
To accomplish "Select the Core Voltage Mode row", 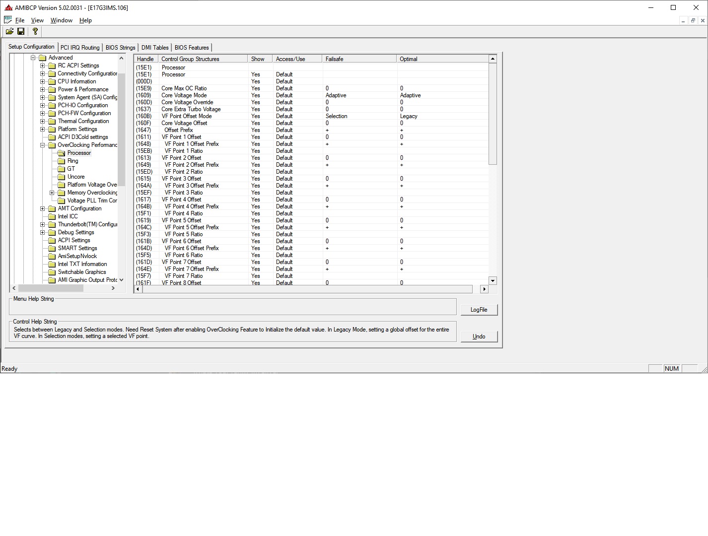I will point(311,95).
